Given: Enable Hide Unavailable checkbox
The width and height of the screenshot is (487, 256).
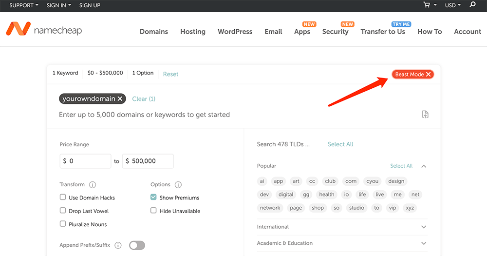Looking at the screenshot, I should tap(153, 211).
